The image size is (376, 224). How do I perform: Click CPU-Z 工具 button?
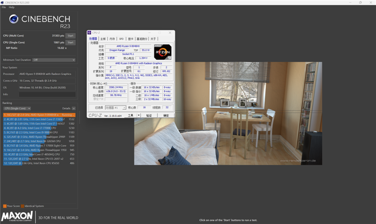[x=131, y=116]
